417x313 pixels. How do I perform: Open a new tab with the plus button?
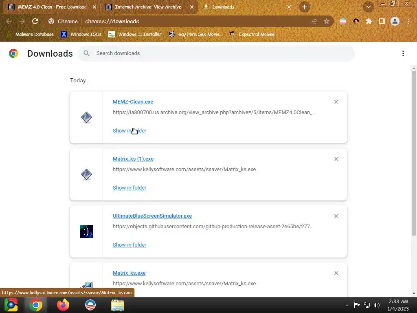(x=305, y=7)
